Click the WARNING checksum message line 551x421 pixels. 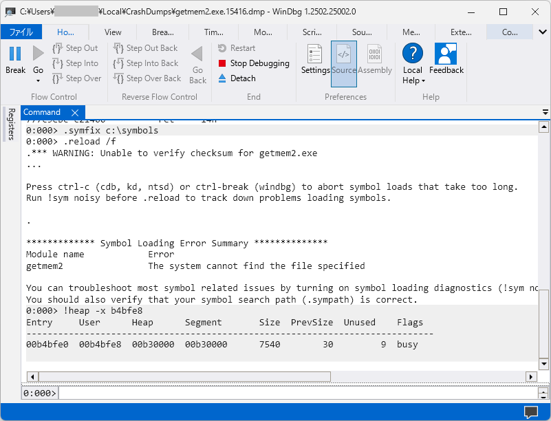coord(172,153)
